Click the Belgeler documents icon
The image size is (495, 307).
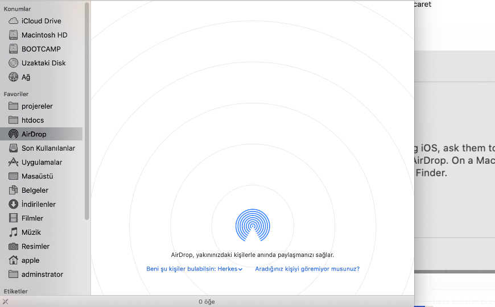pos(13,190)
